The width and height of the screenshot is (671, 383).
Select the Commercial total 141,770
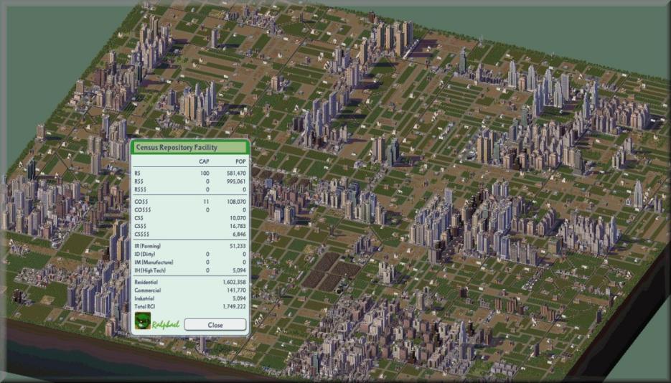236,290
